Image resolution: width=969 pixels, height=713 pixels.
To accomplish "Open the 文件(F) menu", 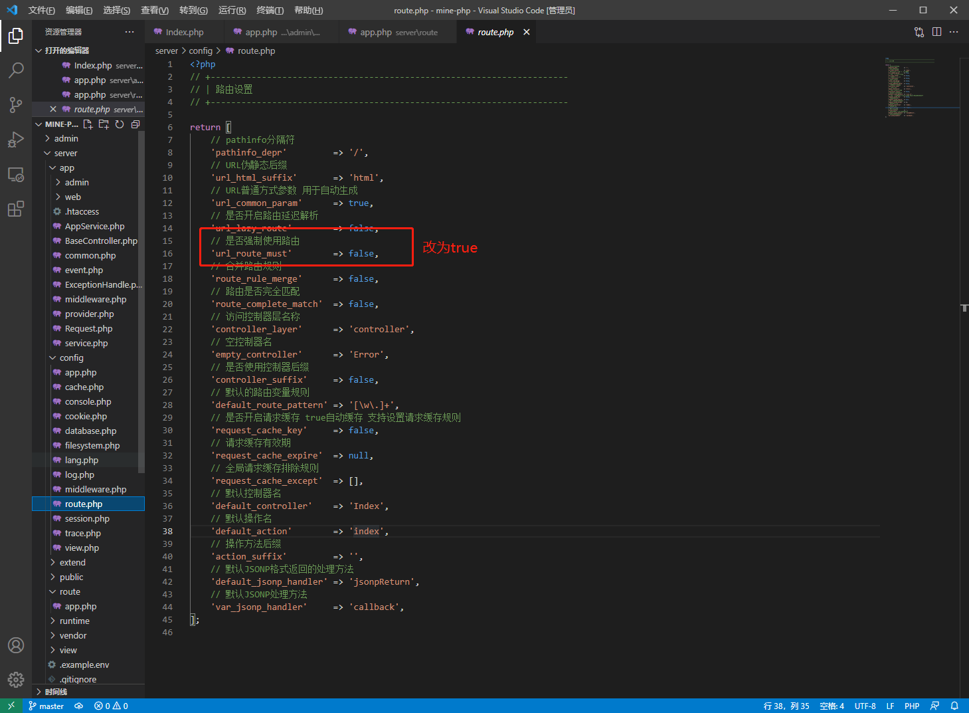I will [x=41, y=10].
